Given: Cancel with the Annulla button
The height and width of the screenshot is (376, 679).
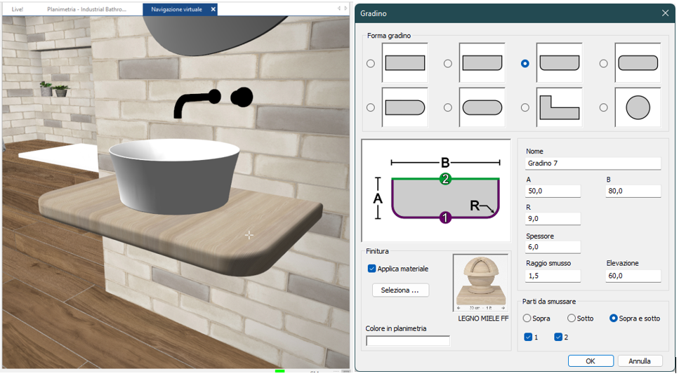Looking at the screenshot, I should point(640,361).
